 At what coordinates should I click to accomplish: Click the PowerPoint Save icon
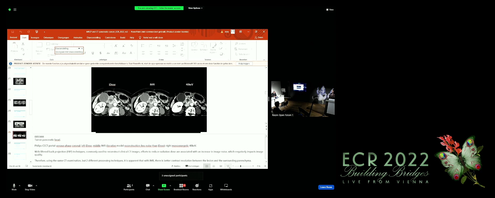click(x=12, y=32)
